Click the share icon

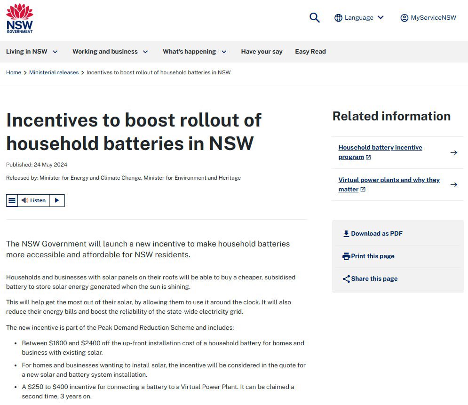pyautogui.click(x=346, y=279)
